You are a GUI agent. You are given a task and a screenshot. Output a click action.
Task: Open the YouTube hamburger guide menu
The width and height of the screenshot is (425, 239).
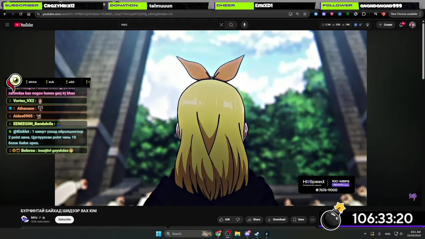click(x=7, y=25)
